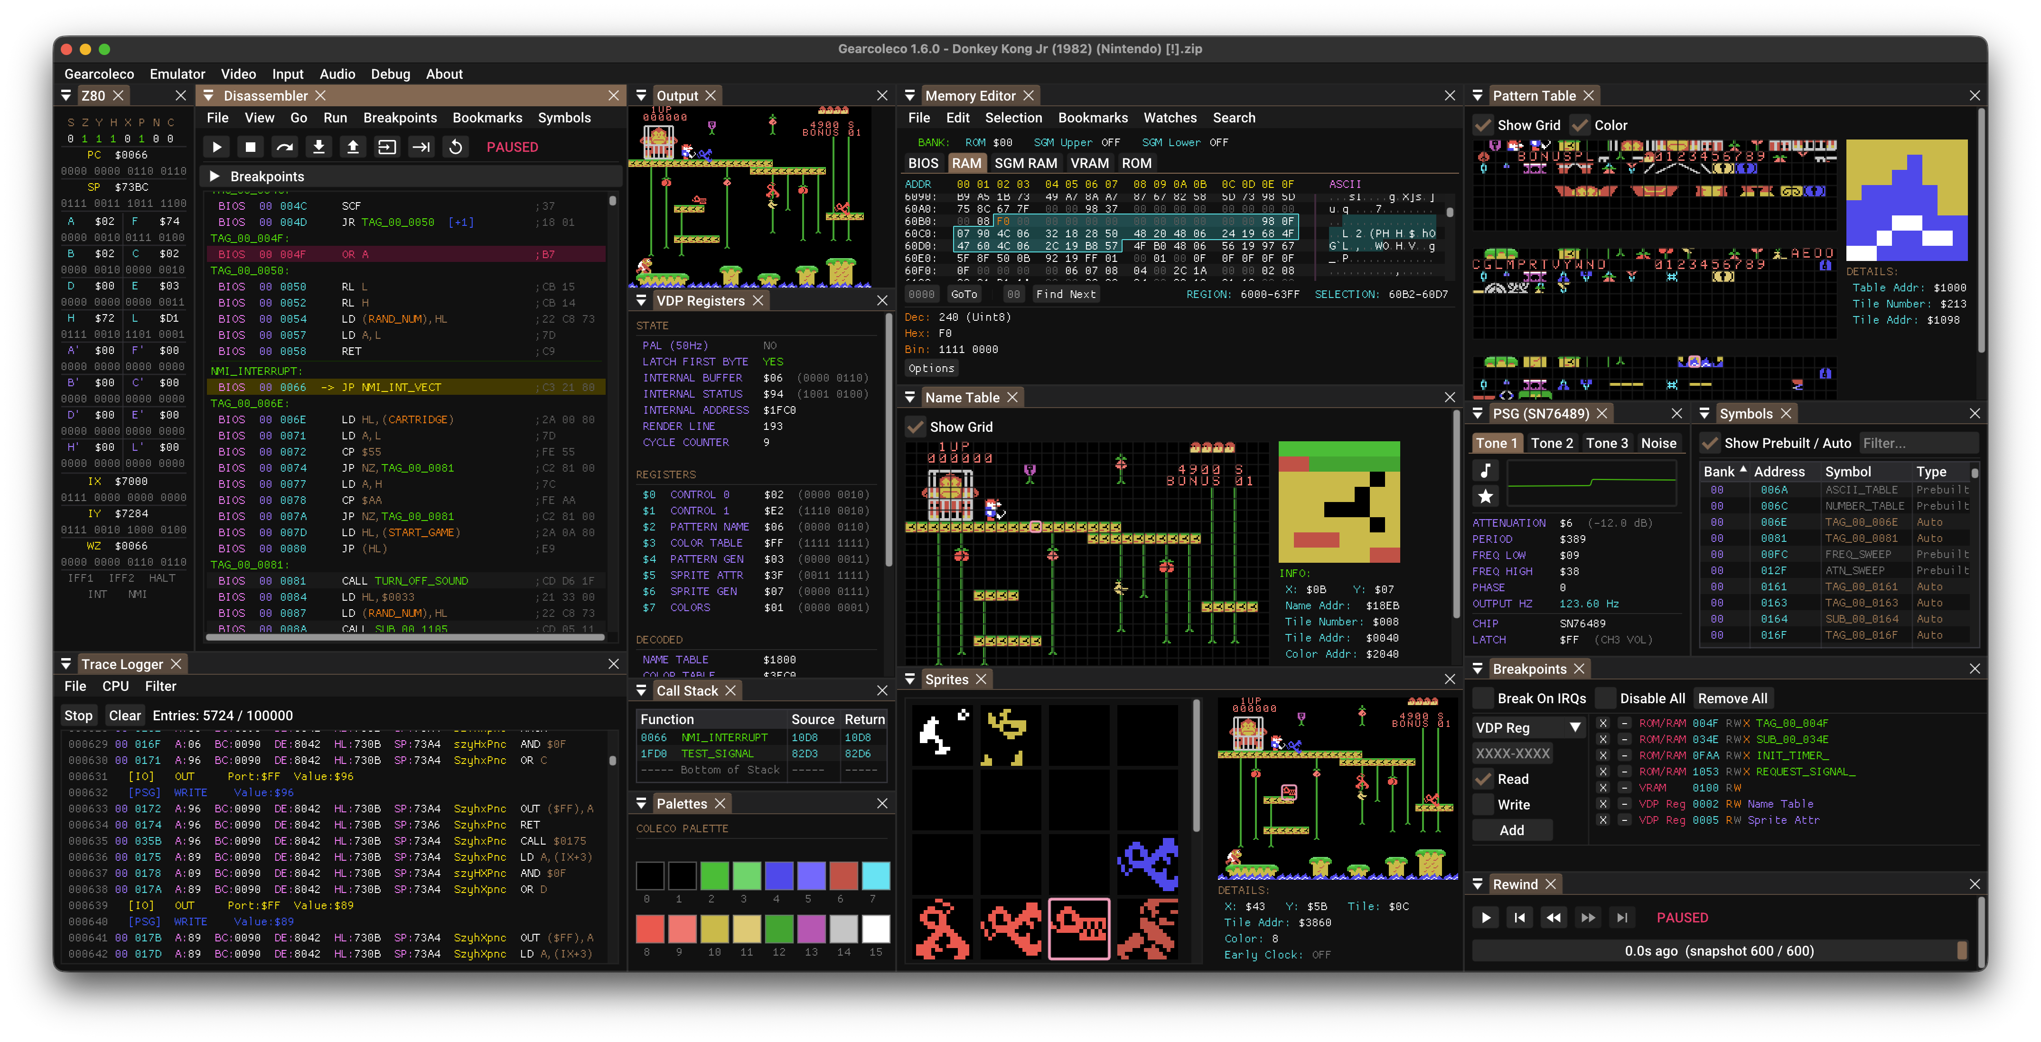The width and height of the screenshot is (2041, 1042).
Task: Enable the Break On IRQs checkbox
Action: 1483,698
